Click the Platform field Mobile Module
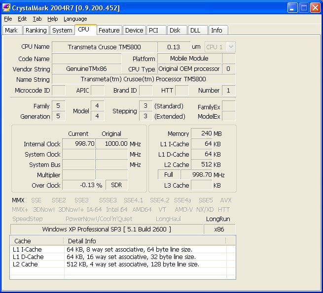The width and height of the screenshot is (323, 293). (189, 59)
